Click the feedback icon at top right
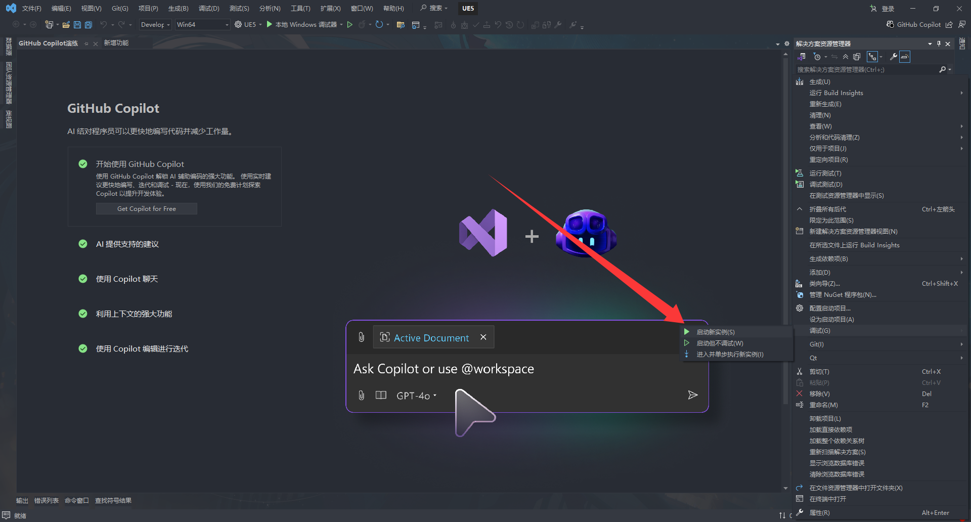The width and height of the screenshot is (971, 522). 962,24
